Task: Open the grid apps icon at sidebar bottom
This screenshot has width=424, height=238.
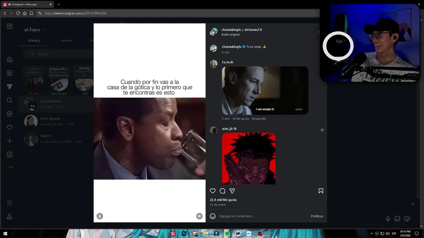Action: [x=10, y=217]
